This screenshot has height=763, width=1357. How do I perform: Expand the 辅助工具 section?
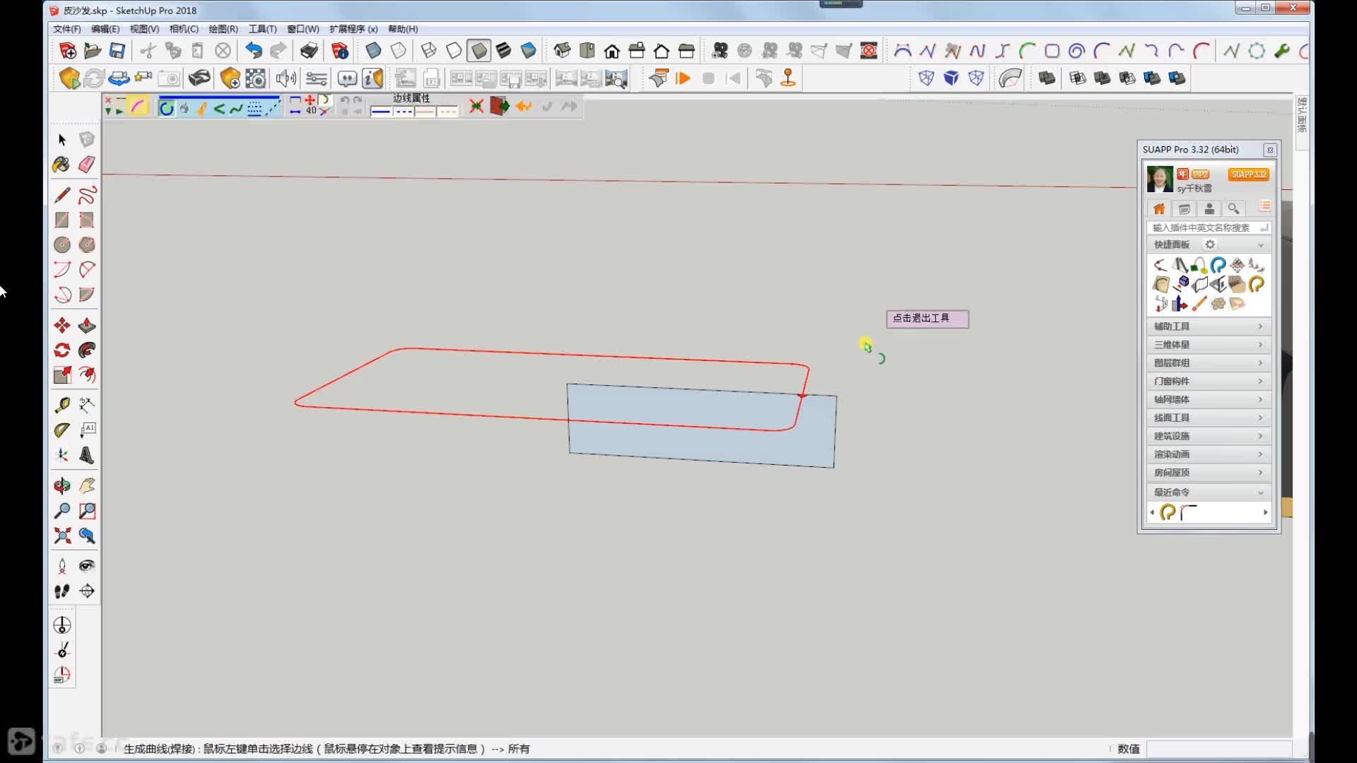point(1209,326)
